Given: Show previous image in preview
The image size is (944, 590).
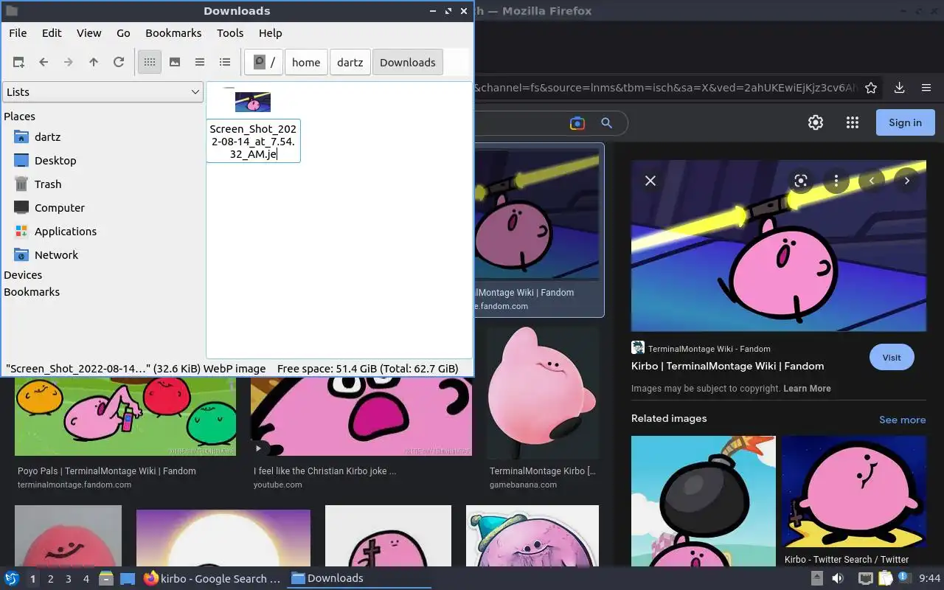Looking at the screenshot, I should point(872,181).
